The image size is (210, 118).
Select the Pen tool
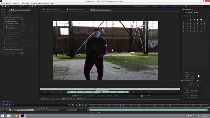click(23, 6)
